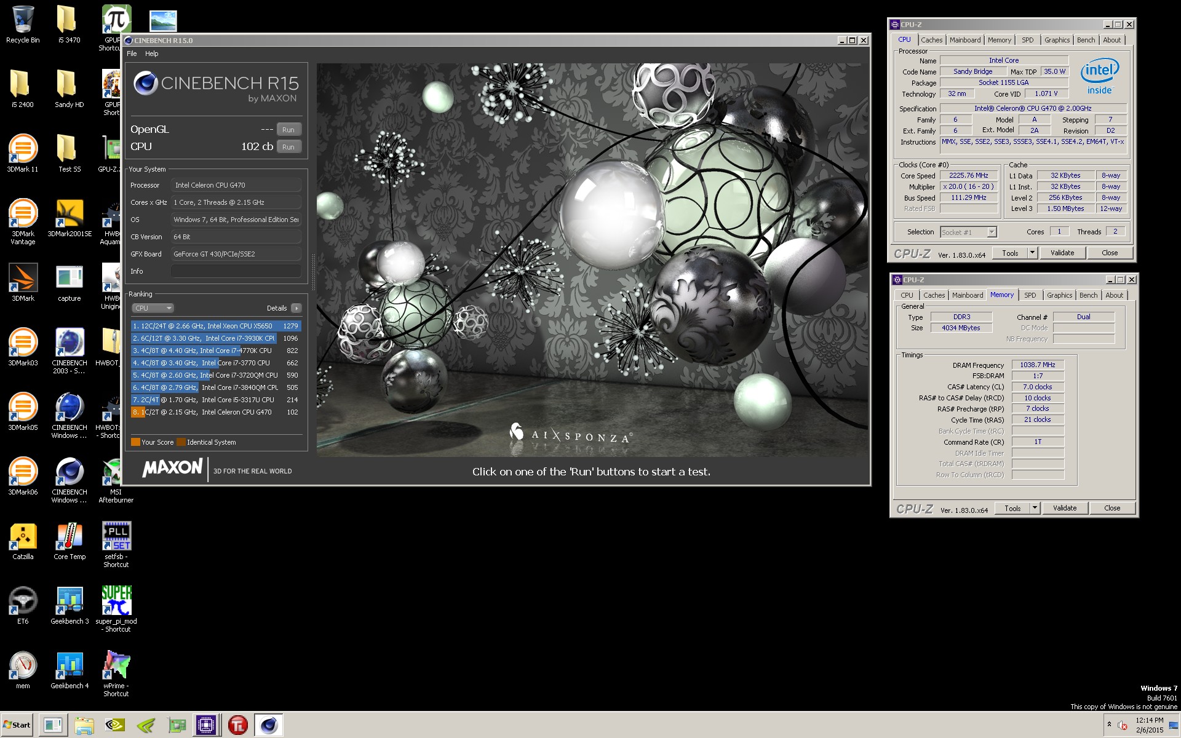Open wPrime shortcut icon

(x=116, y=674)
